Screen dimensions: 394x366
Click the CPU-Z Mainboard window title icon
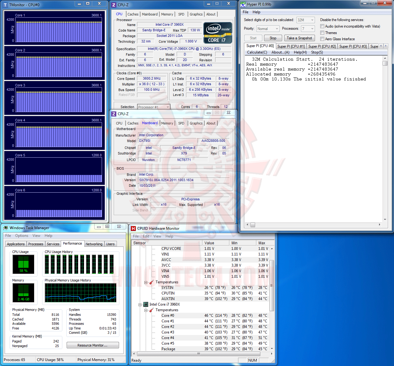[x=114, y=114]
